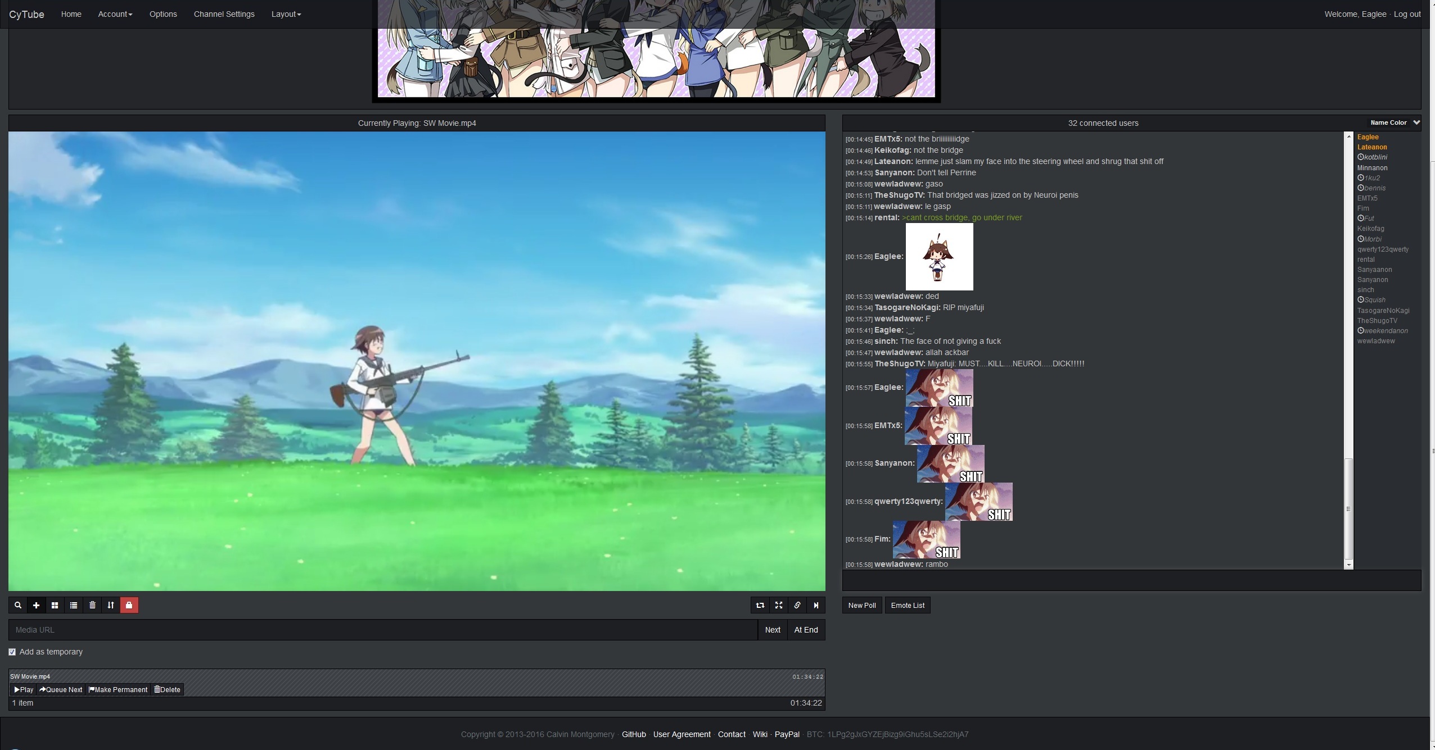Click the emote posted by qwerty123qwerty
Screen dimensions: 1435x750
pos(978,502)
